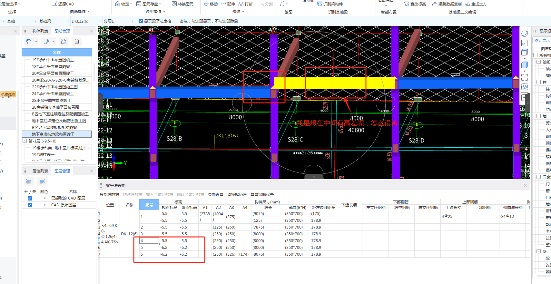Click the delete trash icon in 图纸管理

77,42
